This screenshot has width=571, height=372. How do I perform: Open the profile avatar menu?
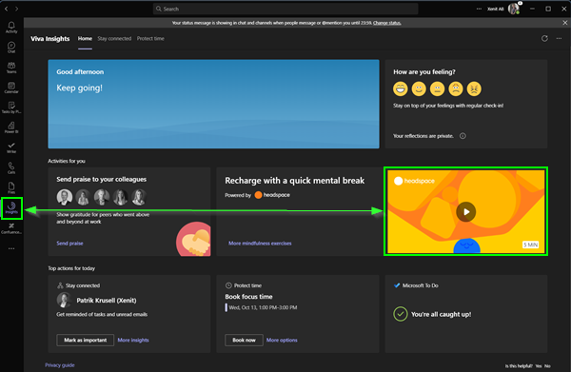[514, 9]
